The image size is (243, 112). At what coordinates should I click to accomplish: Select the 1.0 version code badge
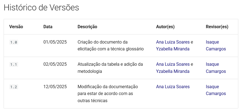(14, 42)
